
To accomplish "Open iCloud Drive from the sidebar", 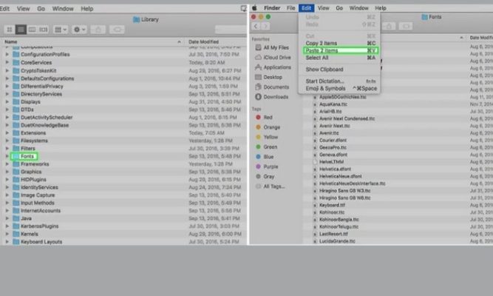I will 277,57.
